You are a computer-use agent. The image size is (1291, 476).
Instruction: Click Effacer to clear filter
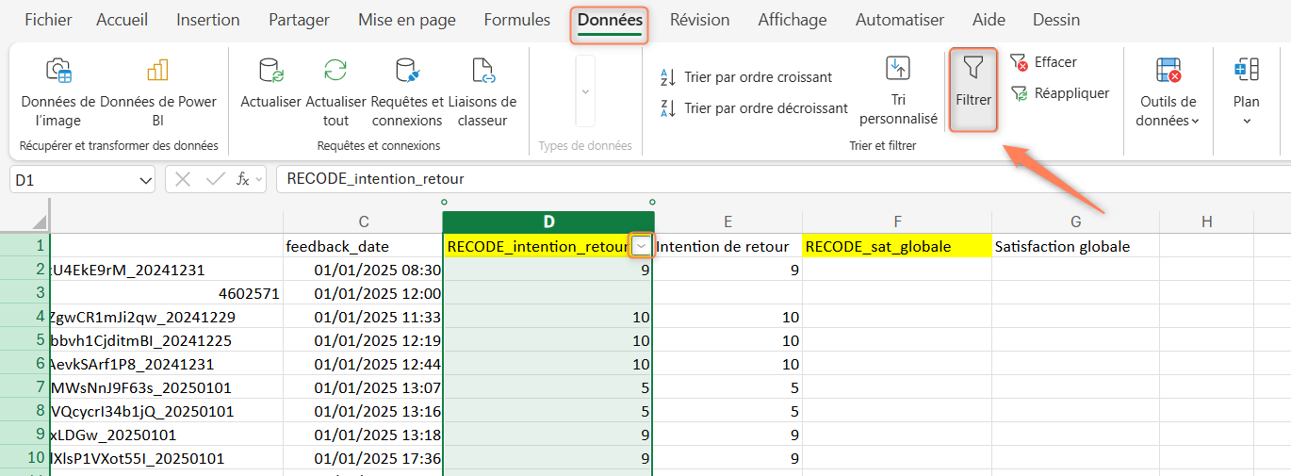(x=1044, y=62)
